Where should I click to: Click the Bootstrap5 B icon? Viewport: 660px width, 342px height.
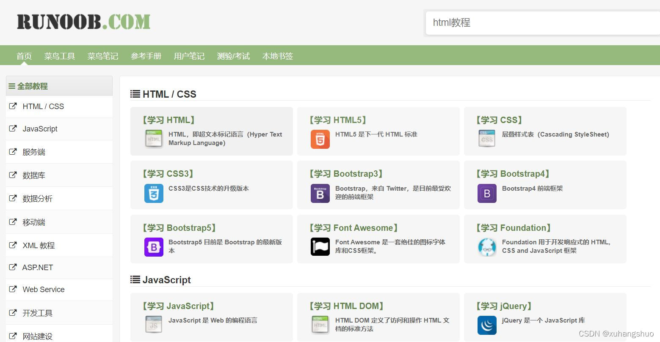click(x=154, y=247)
